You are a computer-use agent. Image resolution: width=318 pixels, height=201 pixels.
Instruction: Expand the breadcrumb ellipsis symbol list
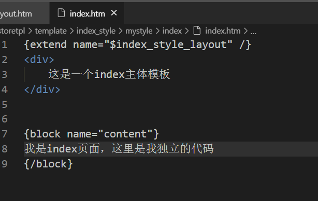coord(253,32)
